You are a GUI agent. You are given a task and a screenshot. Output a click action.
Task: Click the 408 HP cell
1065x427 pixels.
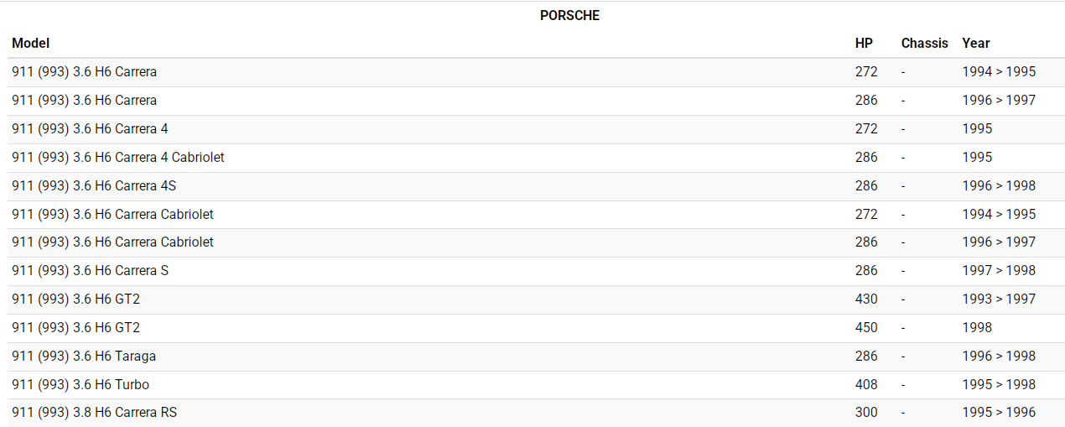click(x=866, y=385)
